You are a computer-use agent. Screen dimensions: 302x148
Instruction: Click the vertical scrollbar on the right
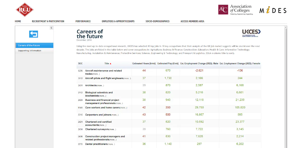point(285,75)
